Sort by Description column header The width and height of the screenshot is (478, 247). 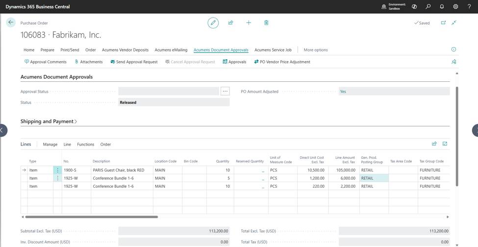pos(101,161)
